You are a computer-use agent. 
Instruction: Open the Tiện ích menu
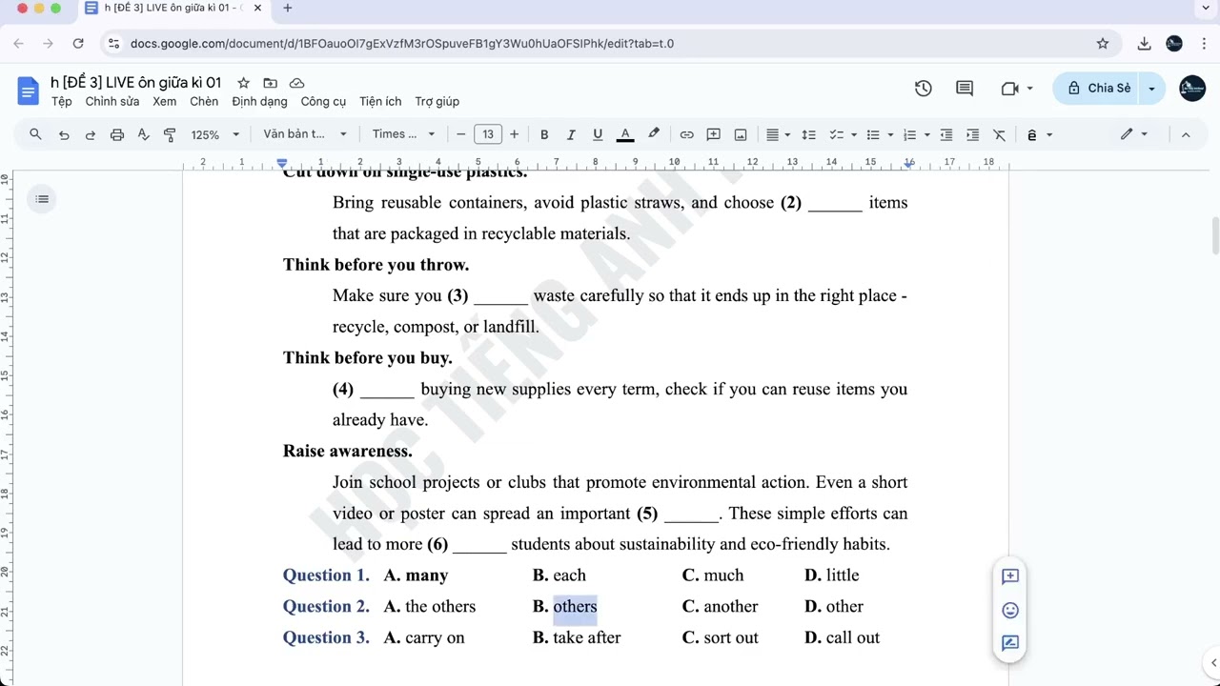point(380,102)
